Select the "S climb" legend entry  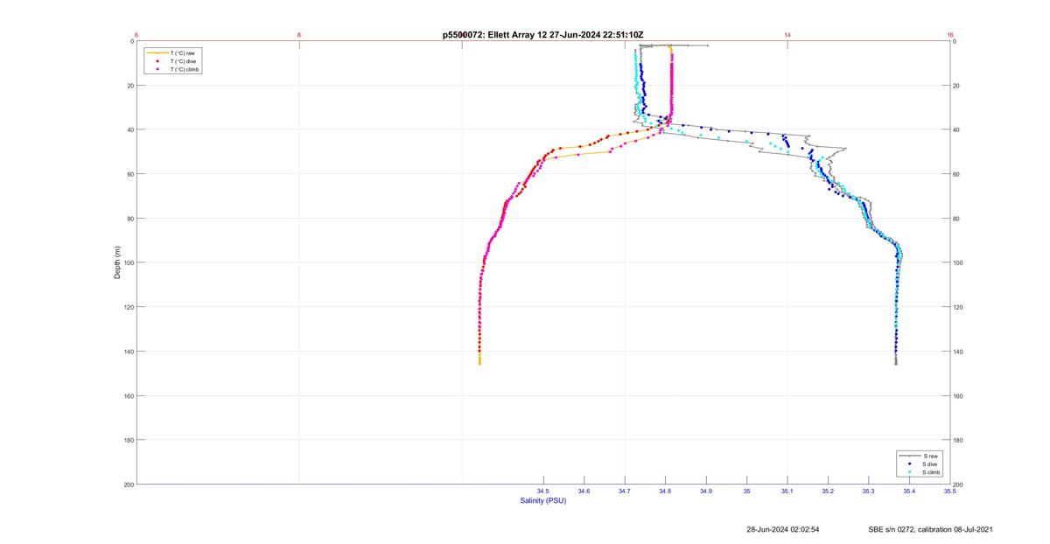coord(920,472)
